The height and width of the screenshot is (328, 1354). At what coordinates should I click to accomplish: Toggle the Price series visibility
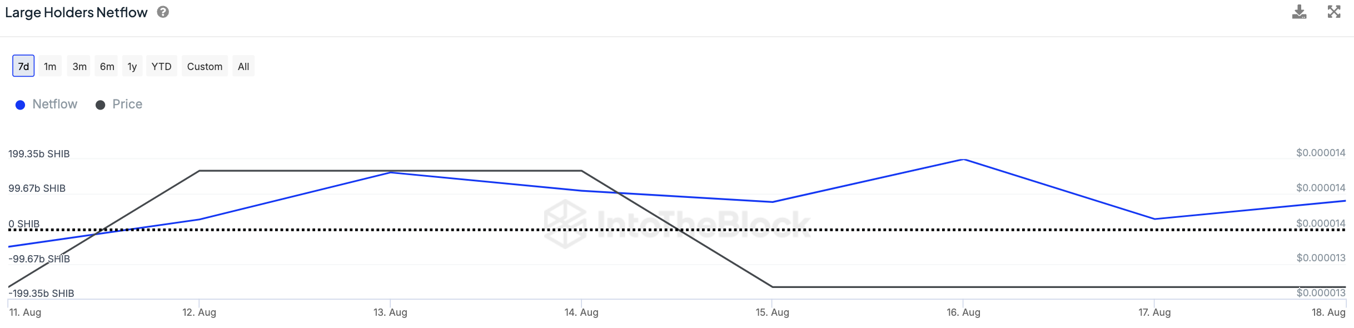point(127,105)
